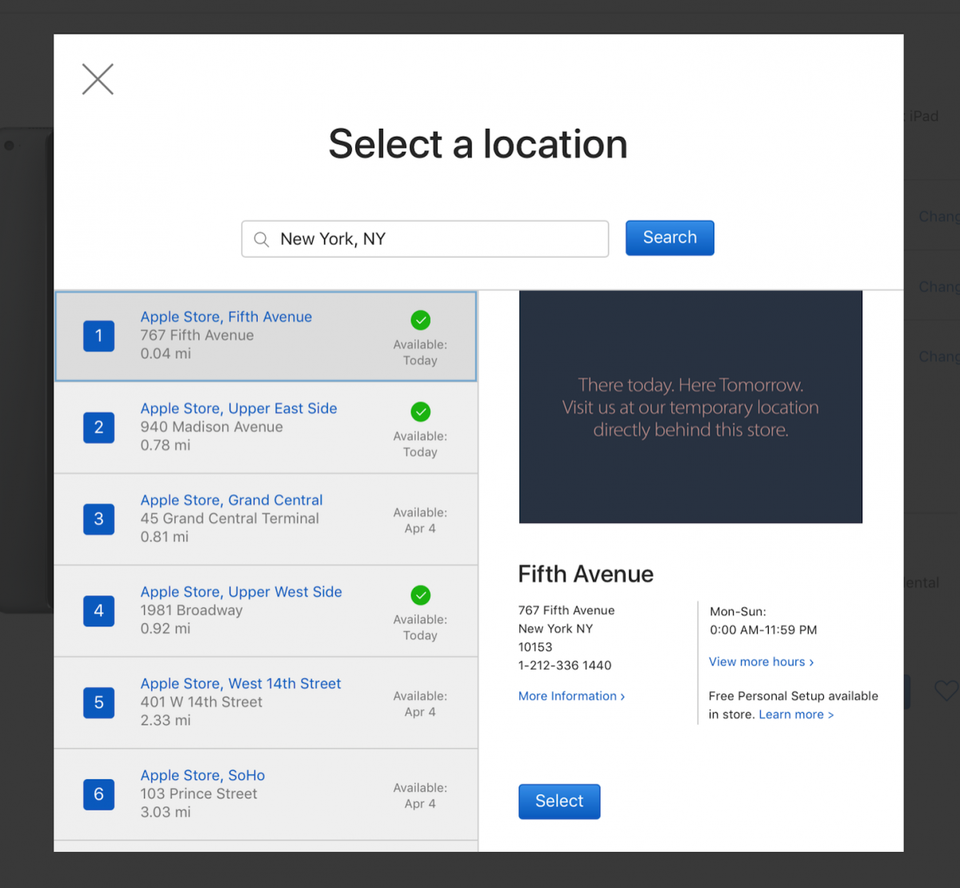Expand the Learn more chevron
The image size is (960, 888).
point(795,714)
